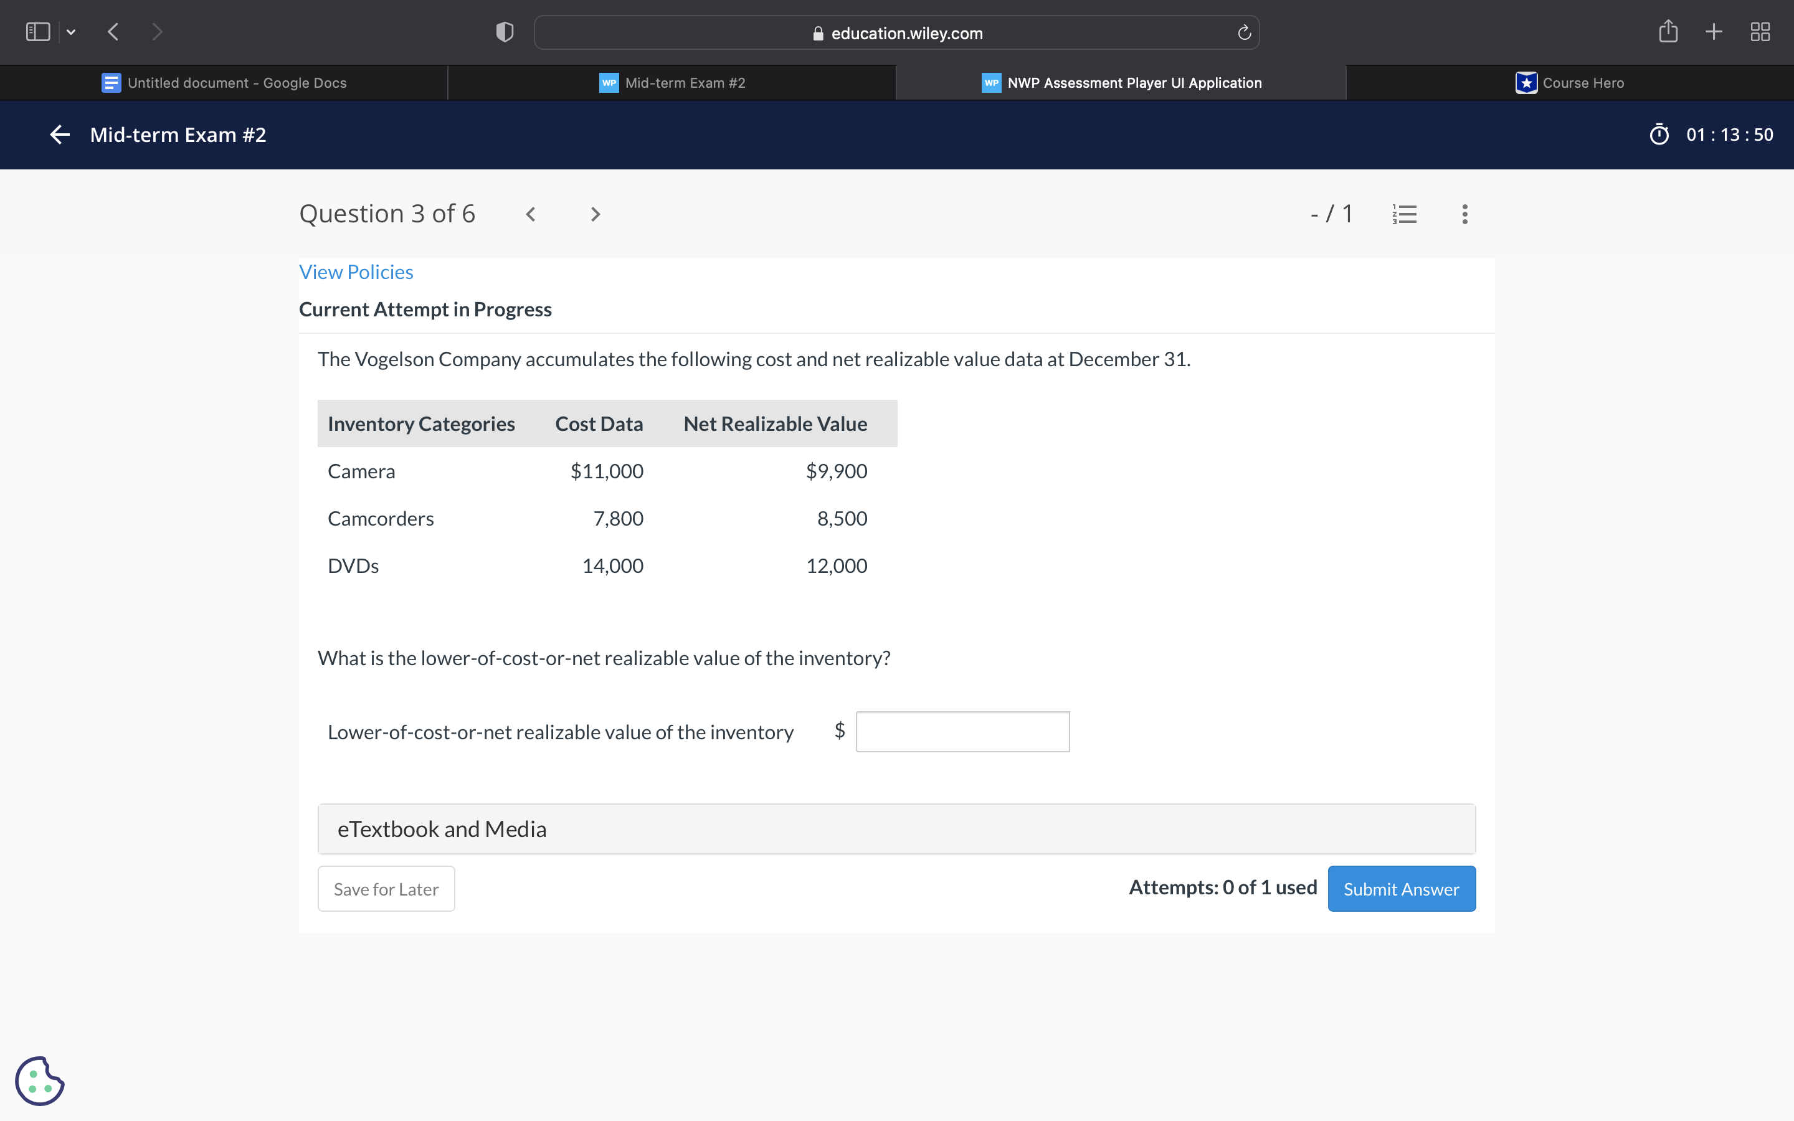Open the View Policies link
The height and width of the screenshot is (1121, 1794).
pyautogui.click(x=356, y=272)
